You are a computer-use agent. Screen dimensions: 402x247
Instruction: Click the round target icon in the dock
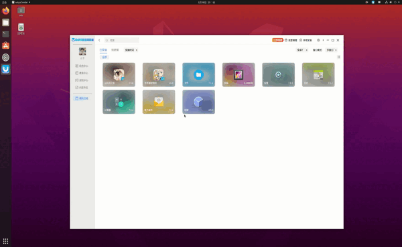tap(5, 58)
